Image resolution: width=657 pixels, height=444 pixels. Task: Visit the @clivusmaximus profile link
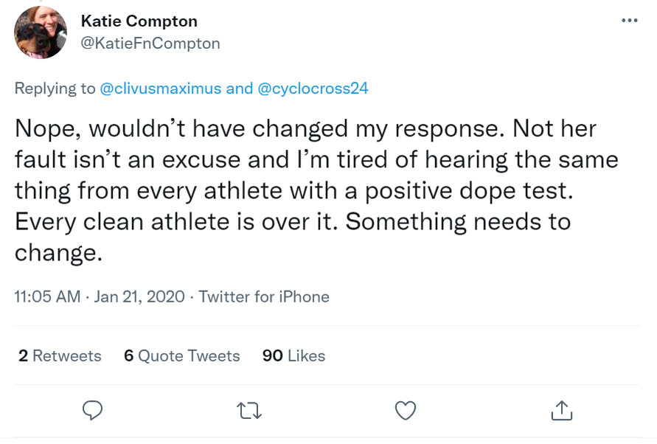click(160, 89)
